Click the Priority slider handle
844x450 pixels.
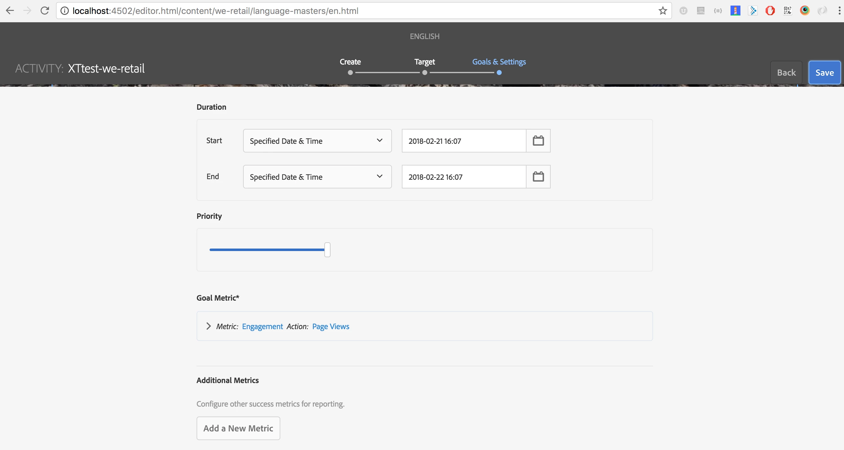click(327, 250)
